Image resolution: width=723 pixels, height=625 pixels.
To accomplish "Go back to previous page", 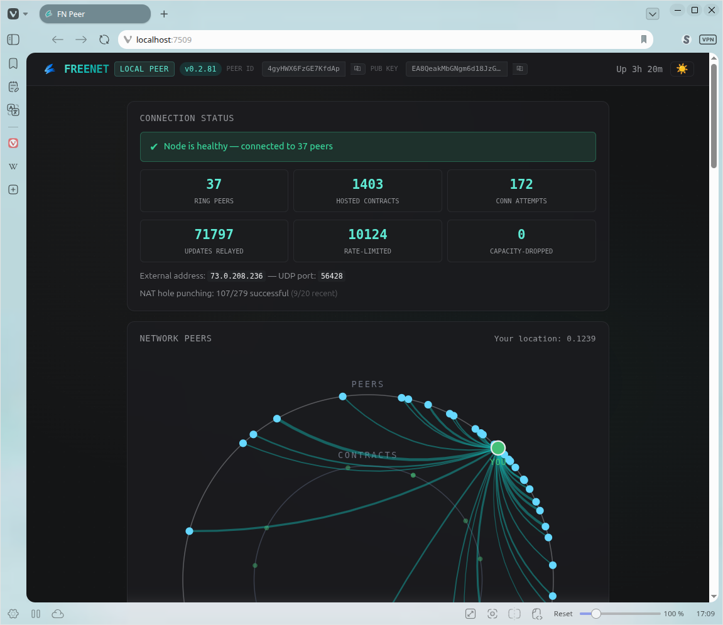I will coord(58,40).
